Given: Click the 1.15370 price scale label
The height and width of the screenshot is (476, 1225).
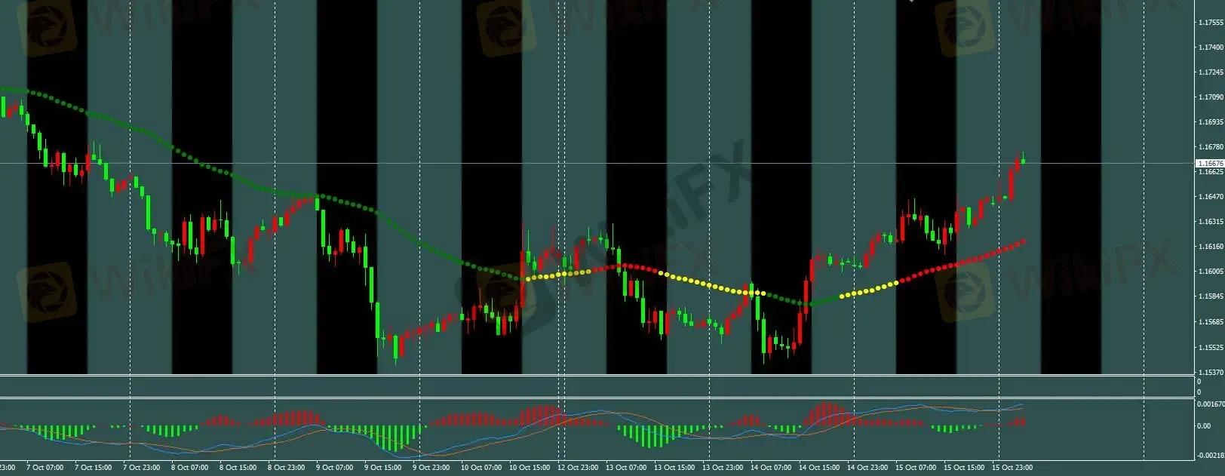Looking at the screenshot, I should pos(1210,373).
